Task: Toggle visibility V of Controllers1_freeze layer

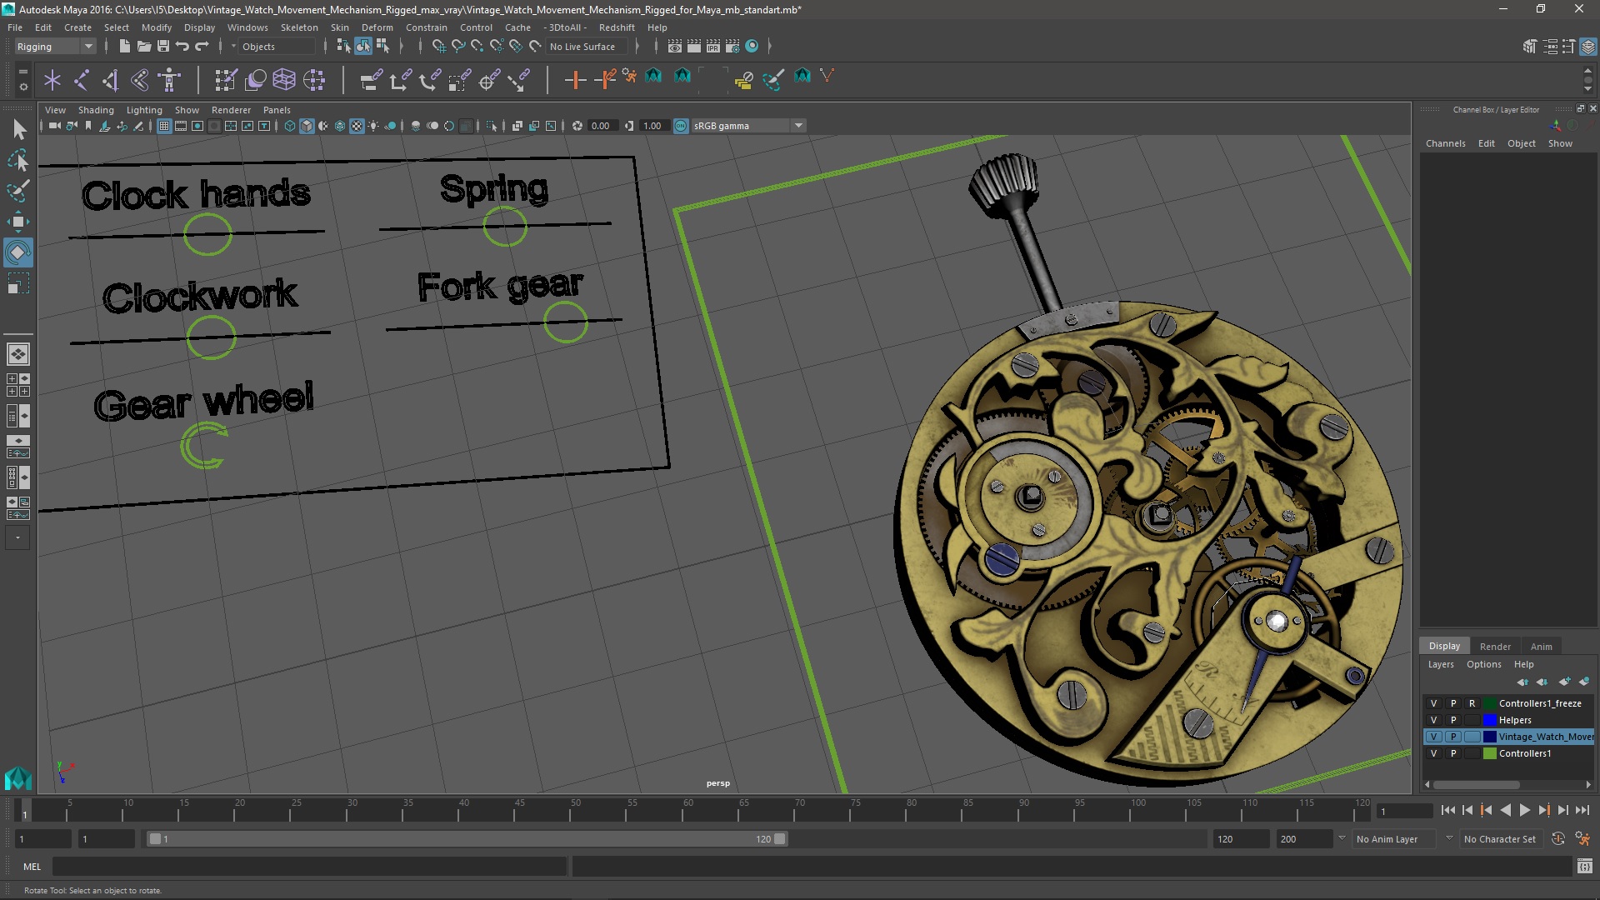Action: (x=1434, y=703)
